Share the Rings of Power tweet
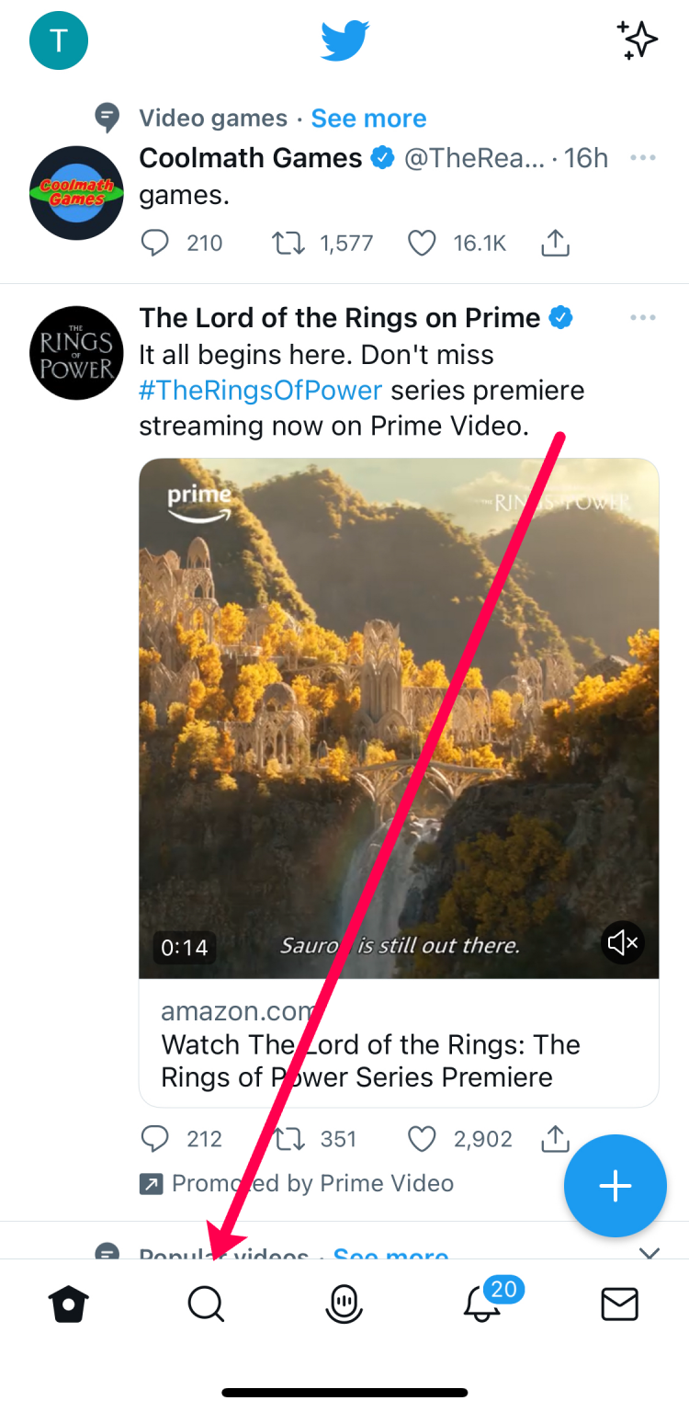Screen dimensions: 689x1412 [555, 1138]
